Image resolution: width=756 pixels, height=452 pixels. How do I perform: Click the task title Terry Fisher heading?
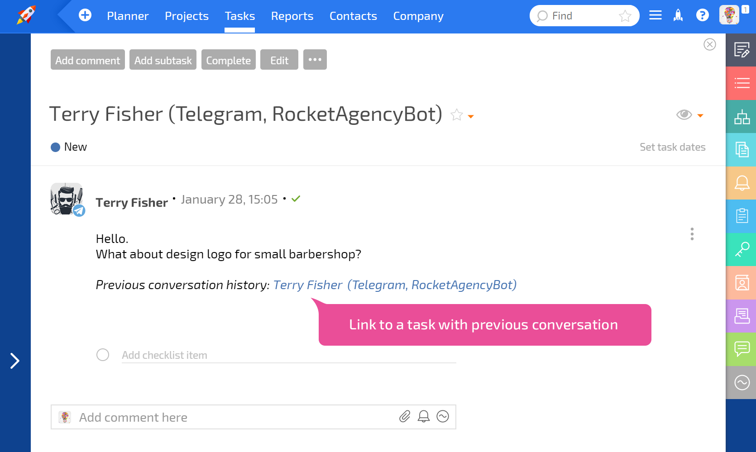(x=246, y=114)
